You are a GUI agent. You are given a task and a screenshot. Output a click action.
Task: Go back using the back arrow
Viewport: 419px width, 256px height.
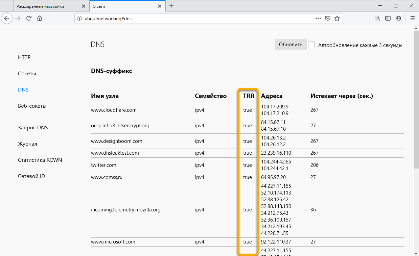[7, 18]
